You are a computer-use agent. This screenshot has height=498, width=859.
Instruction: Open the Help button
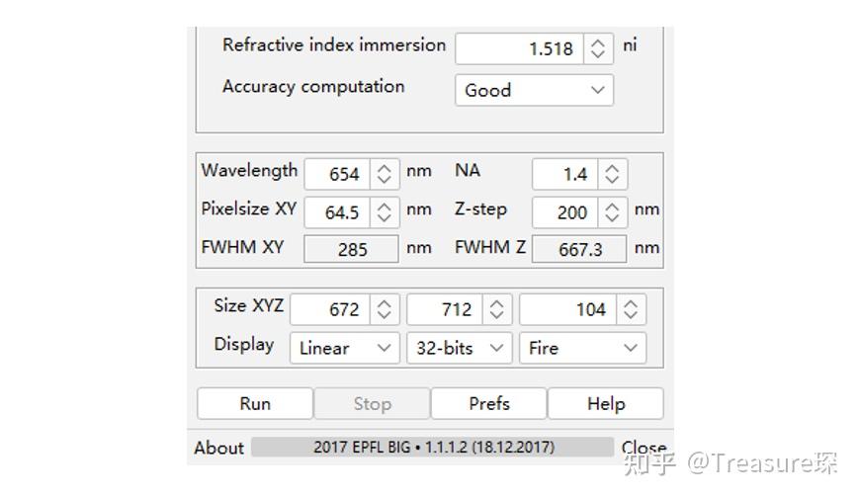pos(605,403)
